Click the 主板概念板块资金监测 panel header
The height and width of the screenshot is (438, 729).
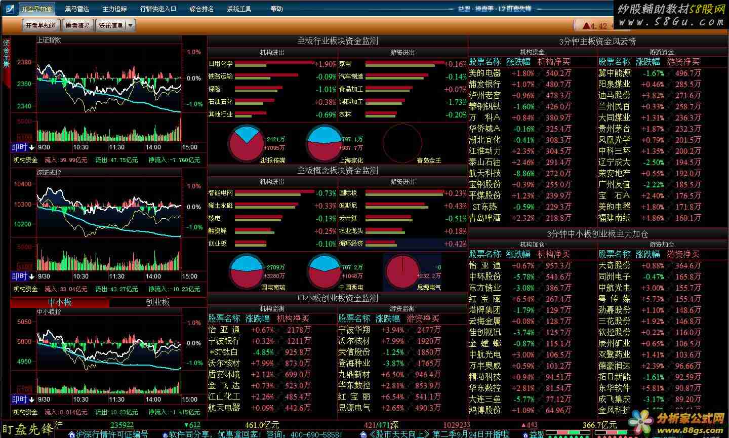(338, 171)
